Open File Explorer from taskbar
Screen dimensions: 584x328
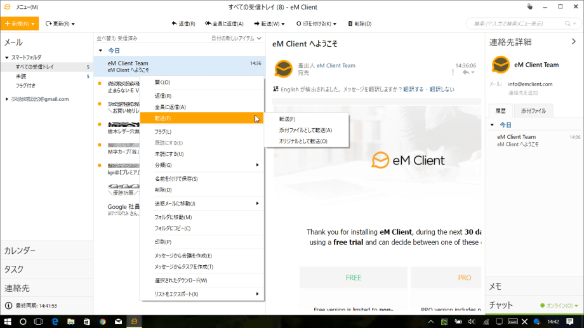[70, 321]
